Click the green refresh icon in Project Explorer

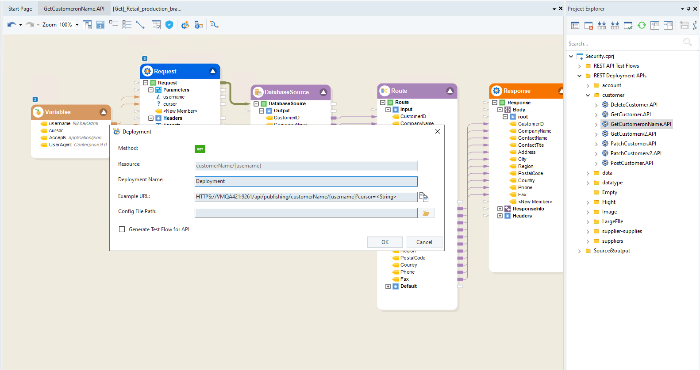point(642,25)
